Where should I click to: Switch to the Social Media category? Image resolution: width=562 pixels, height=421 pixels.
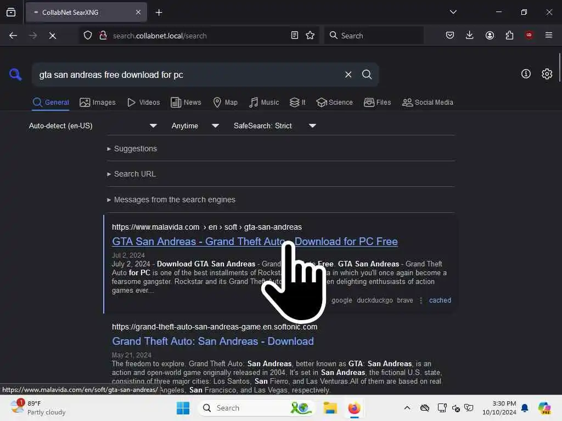(x=428, y=103)
